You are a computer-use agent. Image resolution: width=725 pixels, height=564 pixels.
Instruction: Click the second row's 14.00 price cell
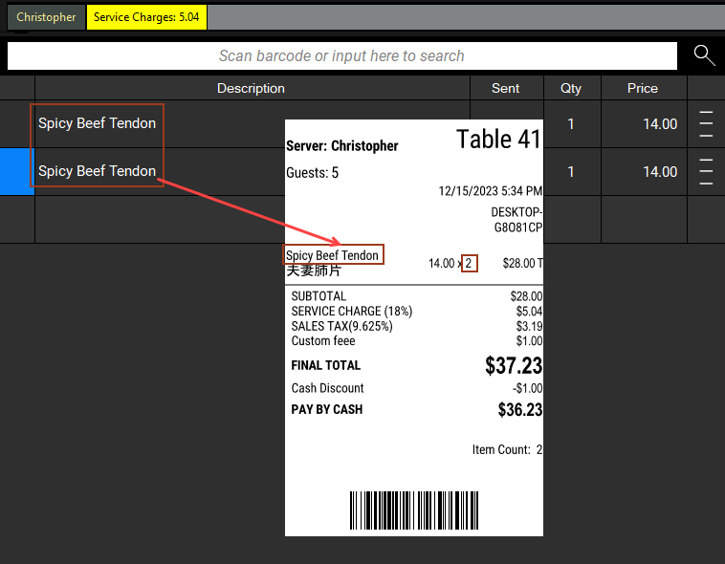coord(659,172)
